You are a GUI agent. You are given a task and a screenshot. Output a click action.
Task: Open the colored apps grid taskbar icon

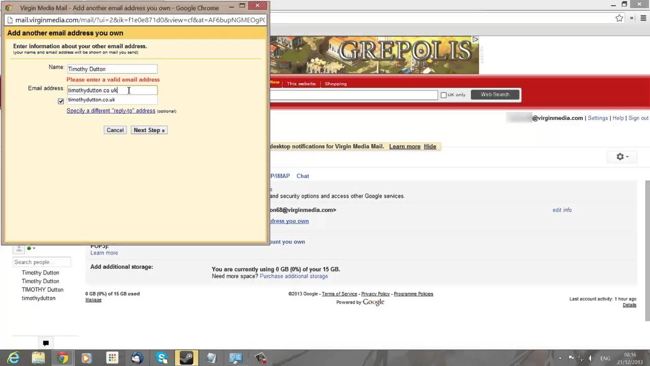click(x=112, y=358)
